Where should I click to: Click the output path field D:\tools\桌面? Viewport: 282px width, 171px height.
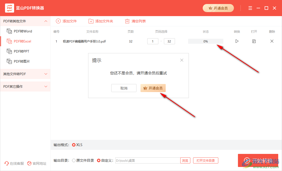point(148,160)
